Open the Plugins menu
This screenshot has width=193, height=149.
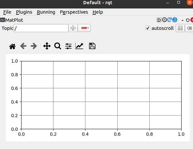click(24, 12)
